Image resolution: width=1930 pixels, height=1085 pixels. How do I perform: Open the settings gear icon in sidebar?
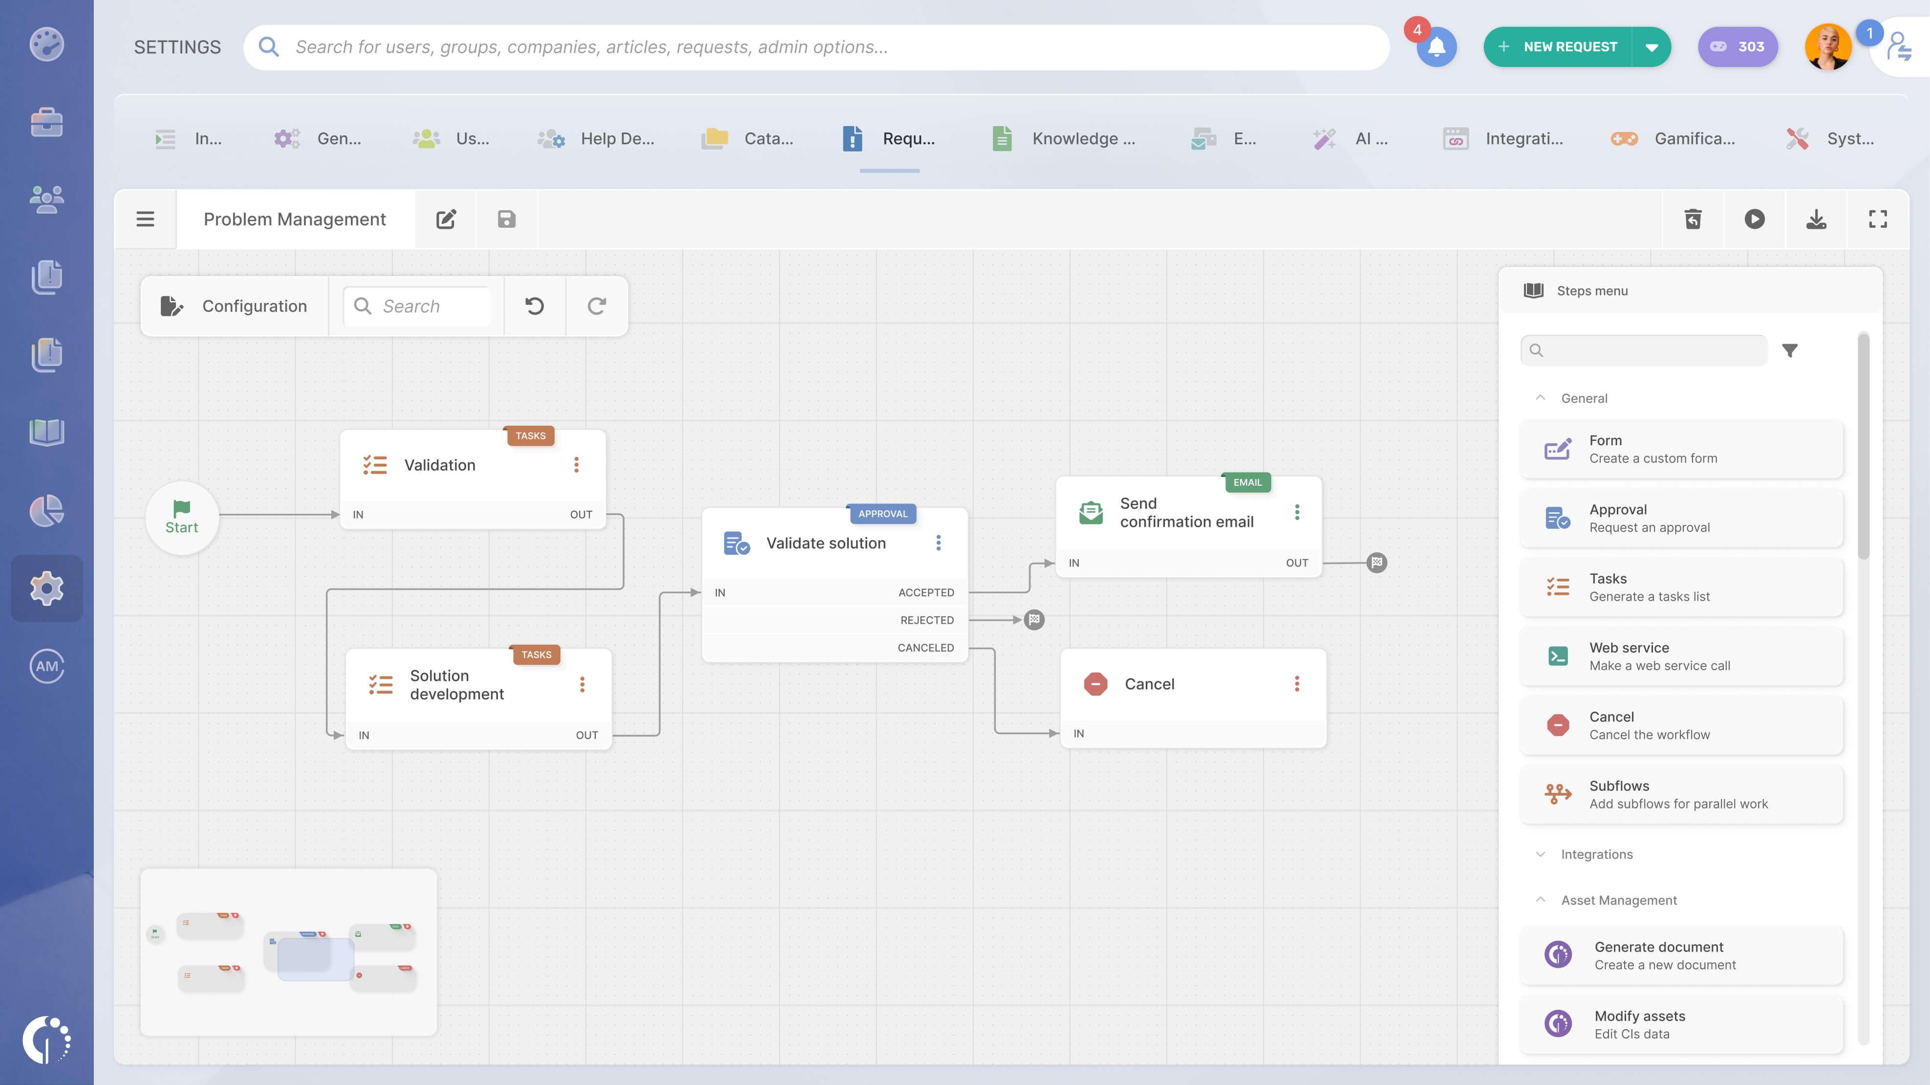(x=46, y=588)
